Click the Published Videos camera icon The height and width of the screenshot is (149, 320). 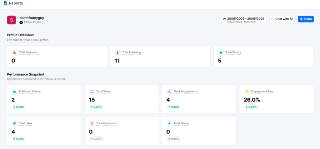(14, 92)
